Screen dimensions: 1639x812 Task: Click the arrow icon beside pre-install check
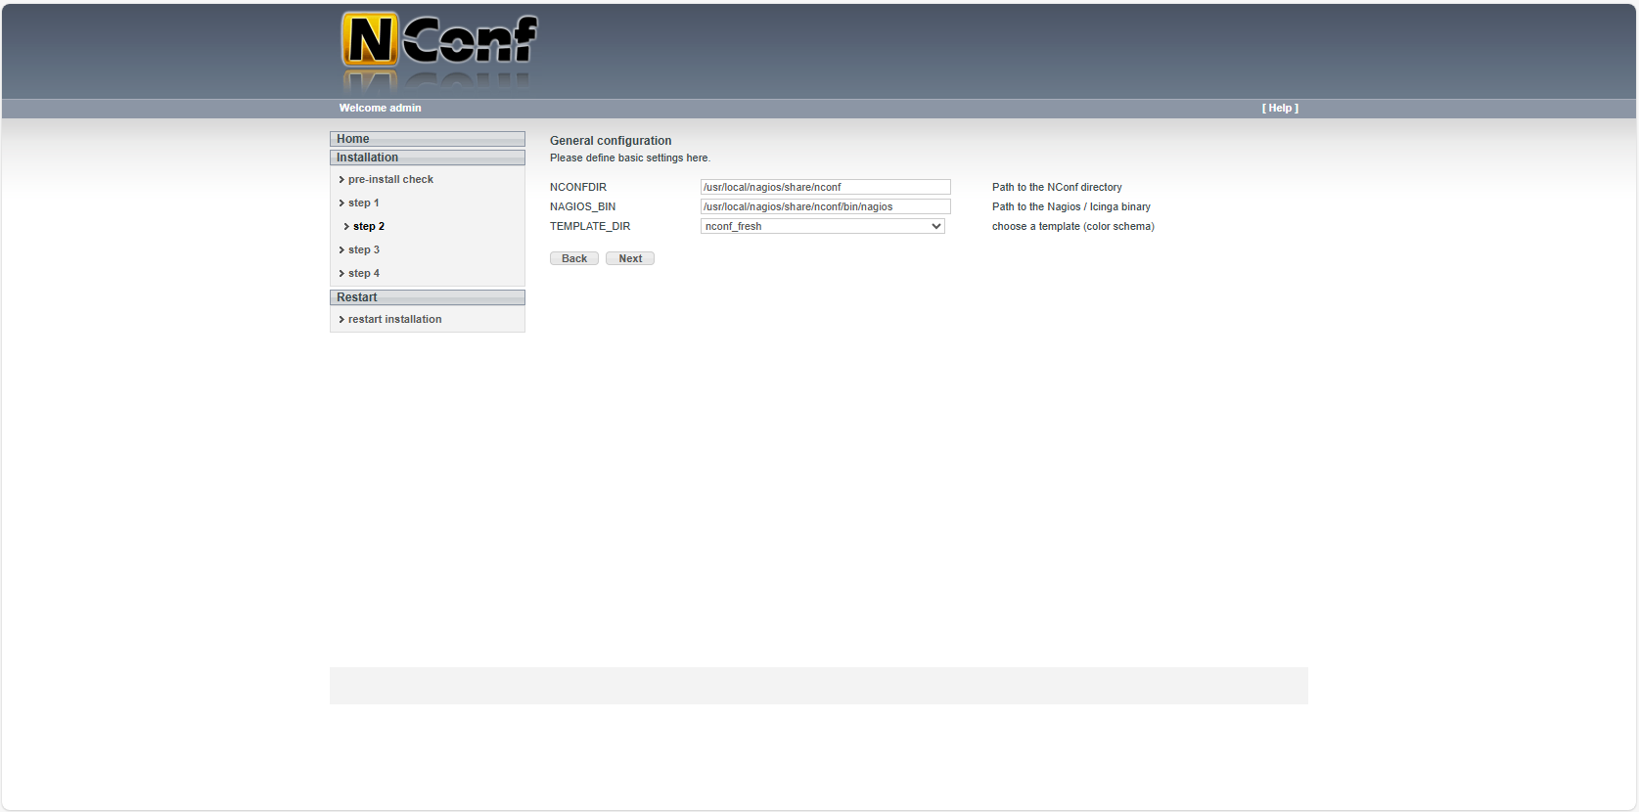tap(341, 180)
